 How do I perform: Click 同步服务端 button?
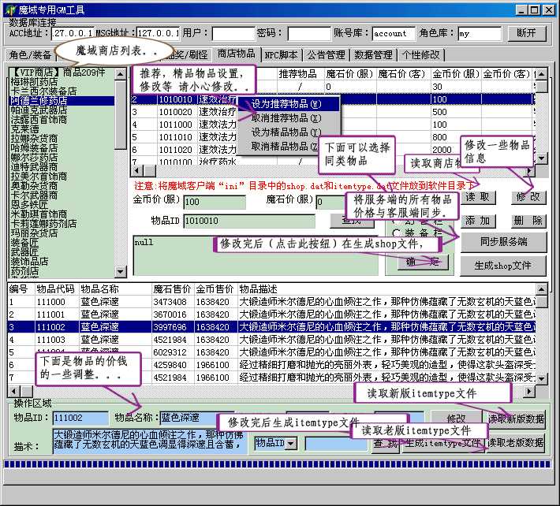click(x=503, y=242)
